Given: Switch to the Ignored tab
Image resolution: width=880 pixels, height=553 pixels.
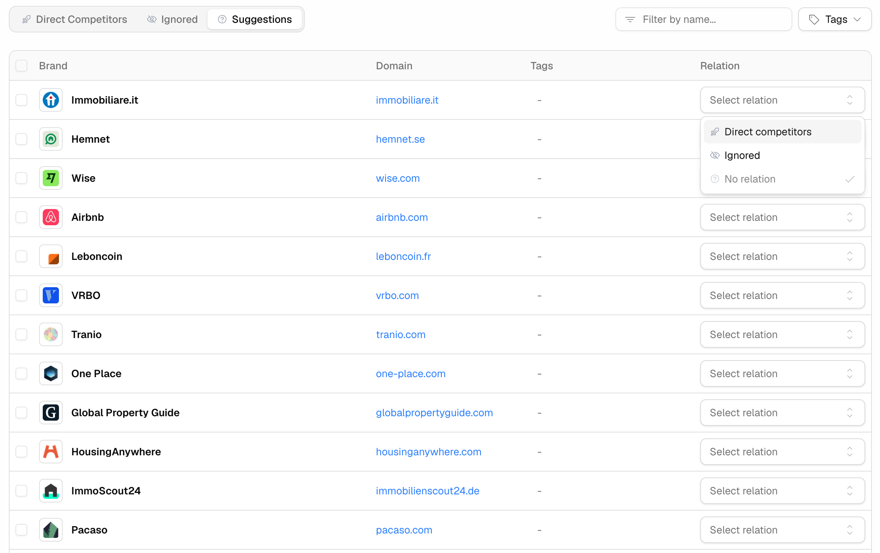Looking at the screenshot, I should [x=172, y=19].
